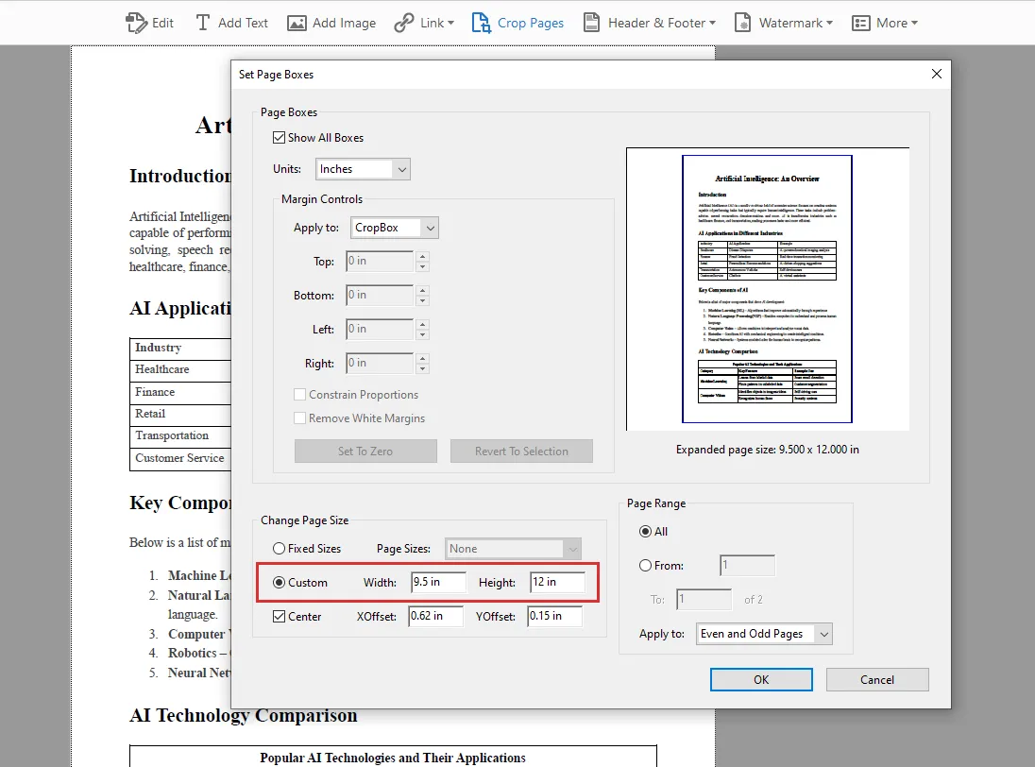Expand the Watermark dropdown arrow
The image size is (1035, 767).
coord(830,23)
